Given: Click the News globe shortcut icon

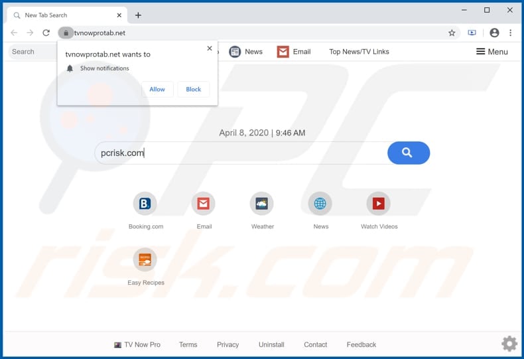Looking at the screenshot, I should (x=320, y=203).
